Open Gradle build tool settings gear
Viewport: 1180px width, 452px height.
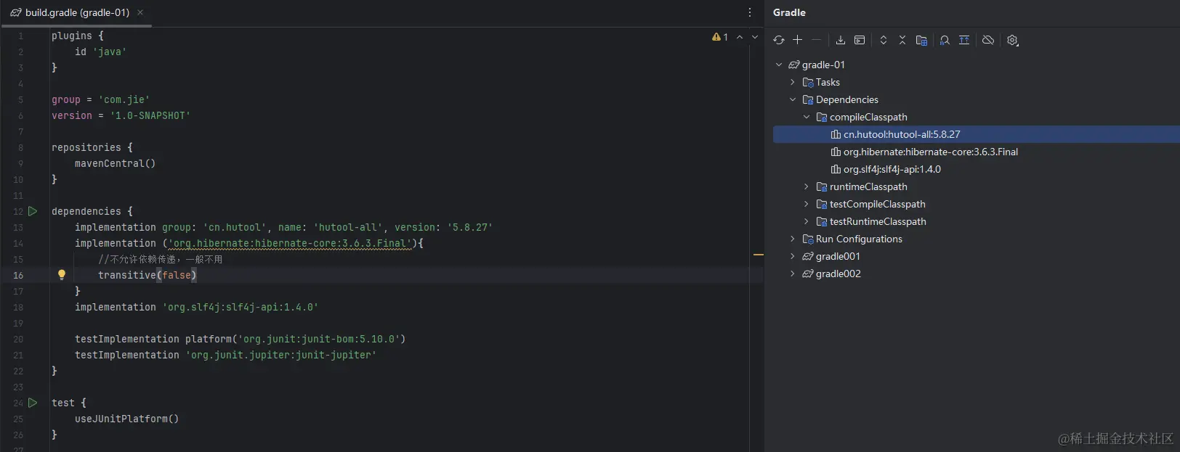tap(1013, 40)
